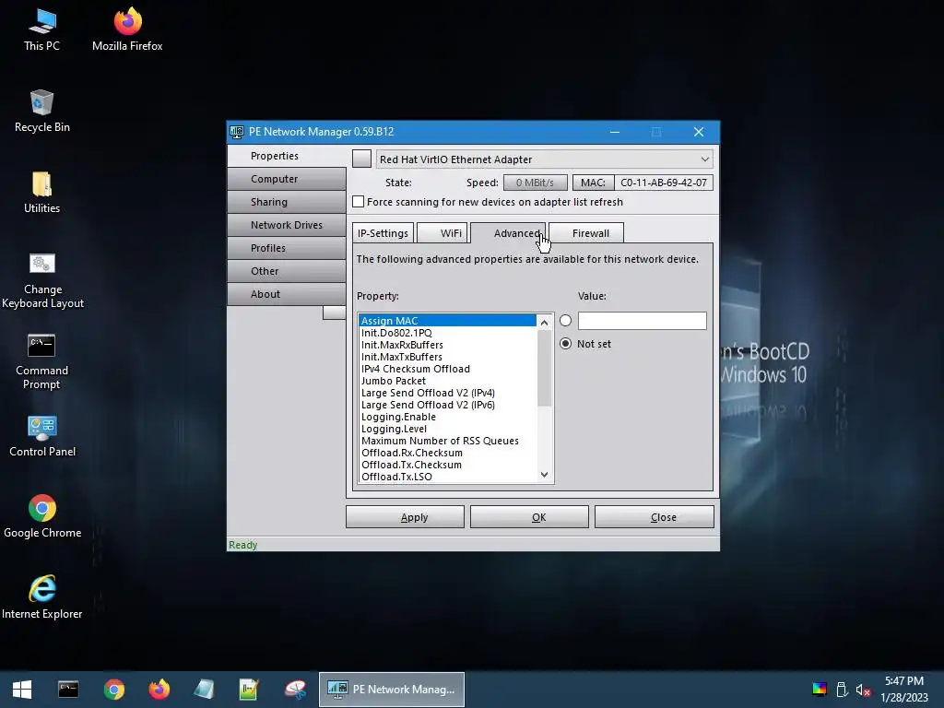
Task: Launch Mozilla Firefox from desktop
Action: coord(127,30)
